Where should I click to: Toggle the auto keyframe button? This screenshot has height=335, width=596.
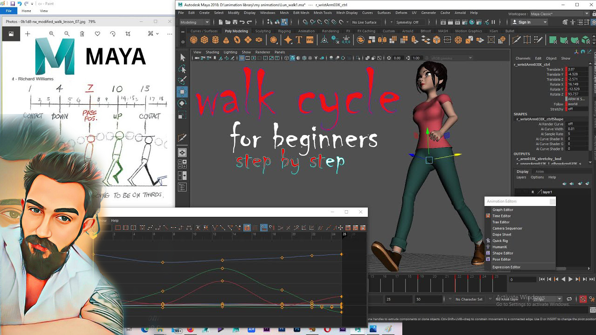click(582, 299)
